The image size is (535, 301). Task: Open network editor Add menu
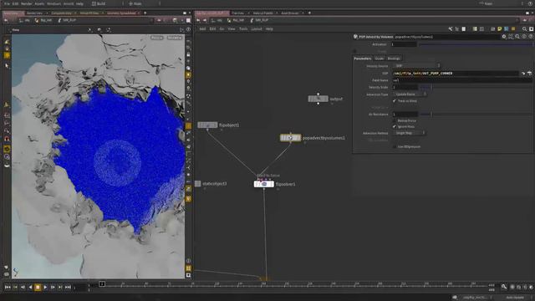[202, 29]
